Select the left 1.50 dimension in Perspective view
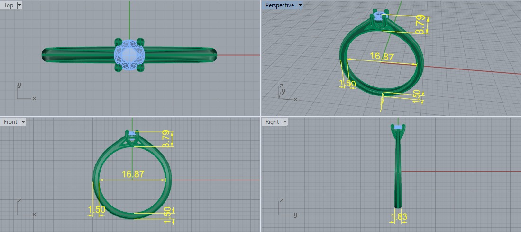The image size is (521, 232). [347, 84]
